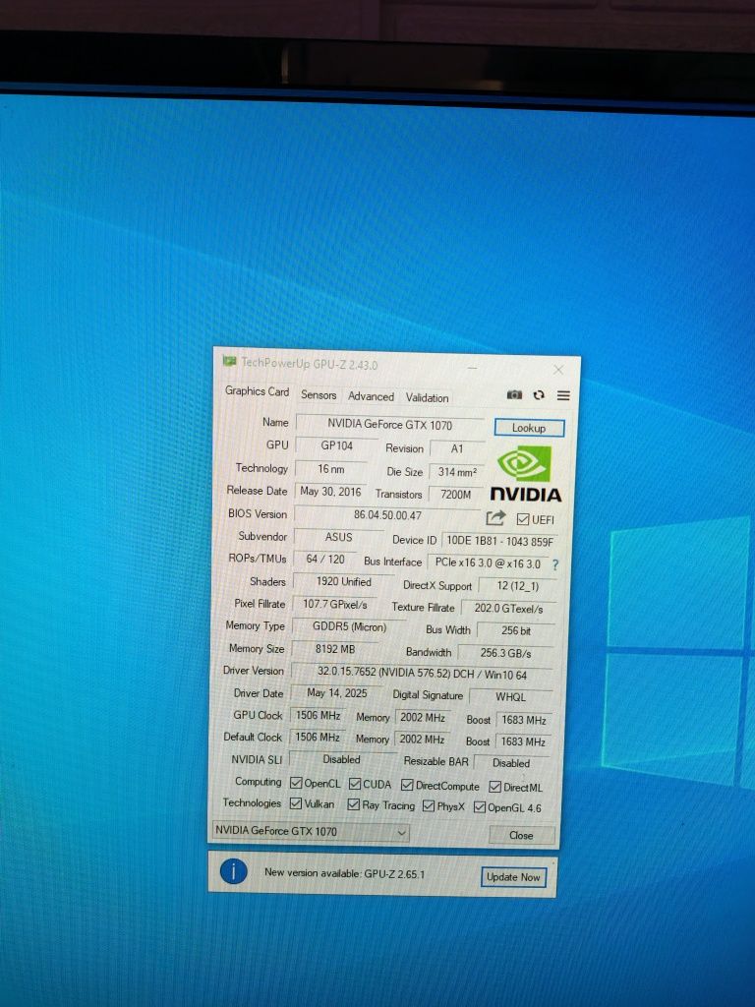
Task: Switch to the Advanced tab
Action: tap(371, 396)
